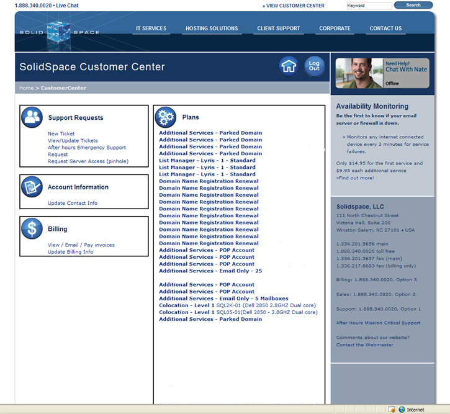Open the Client Support menu

279,29
